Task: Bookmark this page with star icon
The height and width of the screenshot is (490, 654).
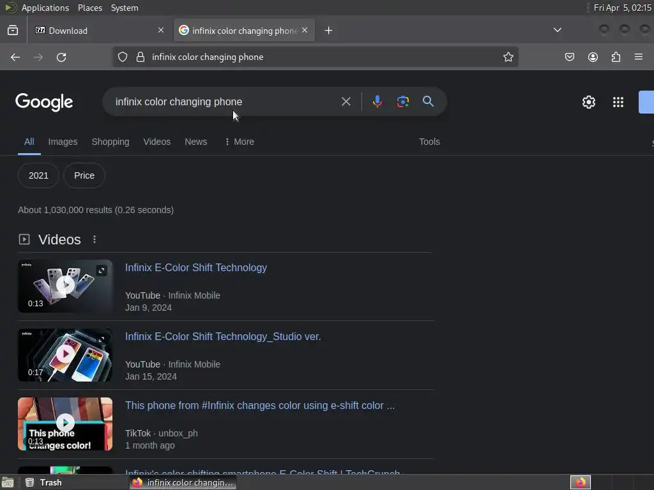Action: pos(508,57)
